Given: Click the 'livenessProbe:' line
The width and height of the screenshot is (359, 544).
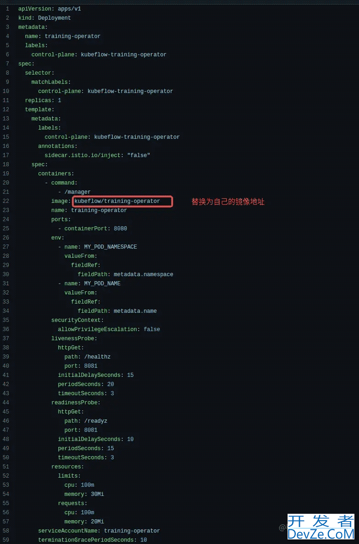Looking at the screenshot, I should pos(74,338).
